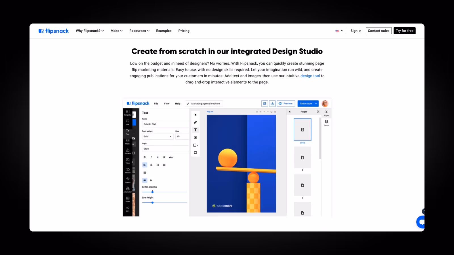Expand the Share now dropdown arrow

(x=316, y=104)
